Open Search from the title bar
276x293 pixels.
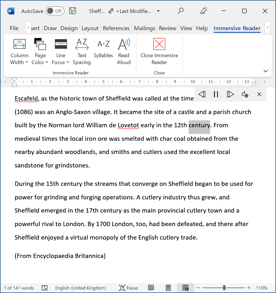click(181, 11)
